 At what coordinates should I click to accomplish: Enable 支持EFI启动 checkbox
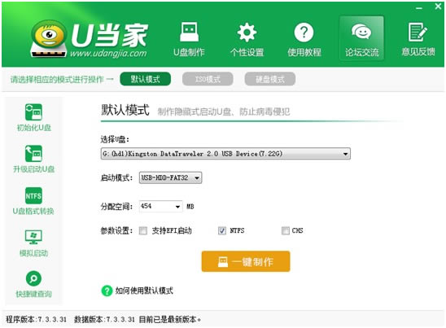143,230
